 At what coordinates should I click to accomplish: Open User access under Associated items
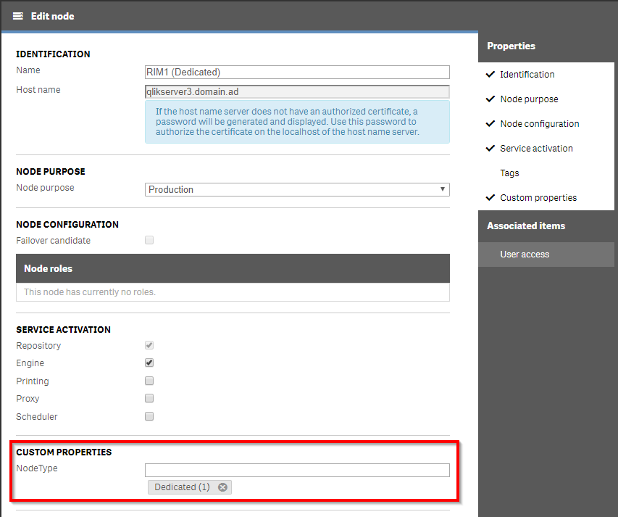546,255
